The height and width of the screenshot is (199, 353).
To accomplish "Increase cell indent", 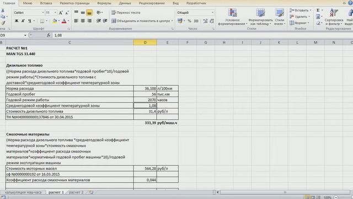I will pos(105,21).
